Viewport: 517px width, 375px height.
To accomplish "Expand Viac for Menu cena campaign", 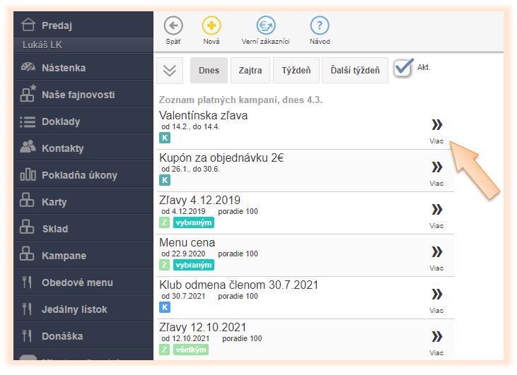I will click(436, 253).
